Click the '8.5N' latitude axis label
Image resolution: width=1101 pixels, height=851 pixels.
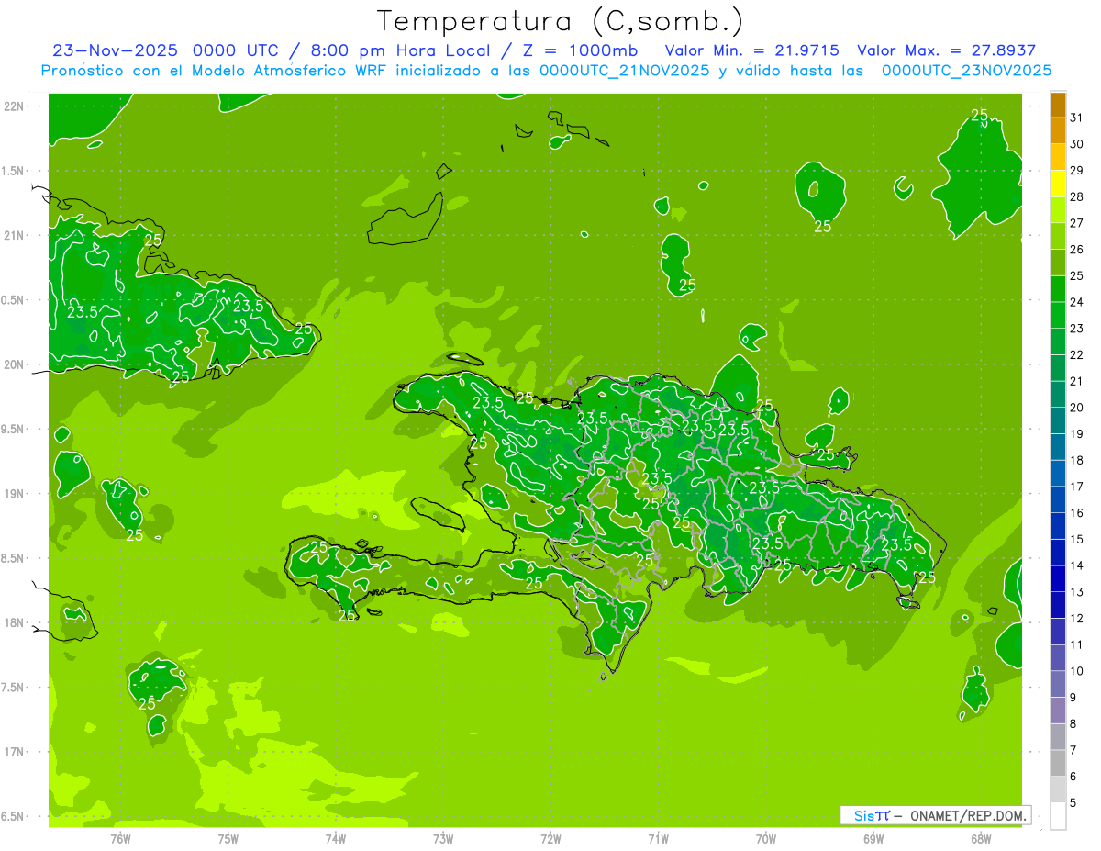coord(14,558)
